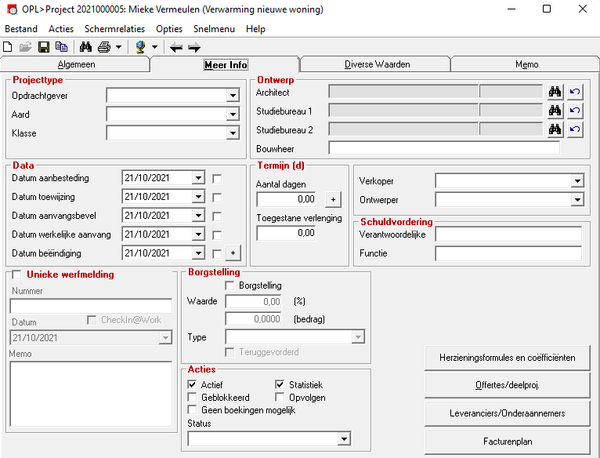This screenshot has width=600, height=458.
Task: Expand the Klasse dropdown
Action: click(233, 133)
